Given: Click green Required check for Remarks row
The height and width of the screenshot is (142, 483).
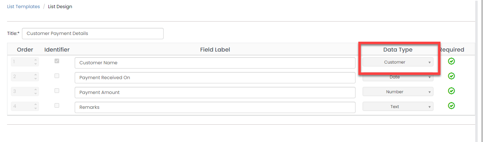Looking at the screenshot, I should (x=451, y=106).
